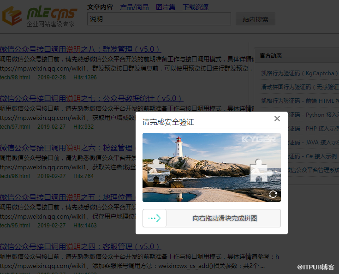Switch to the 下载资源 tab
The image size is (339, 274).
pyautogui.click(x=195, y=7)
